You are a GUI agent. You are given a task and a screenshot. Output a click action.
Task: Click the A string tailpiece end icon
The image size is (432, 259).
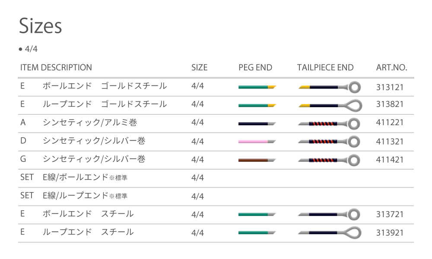click(x=329, y=123)
